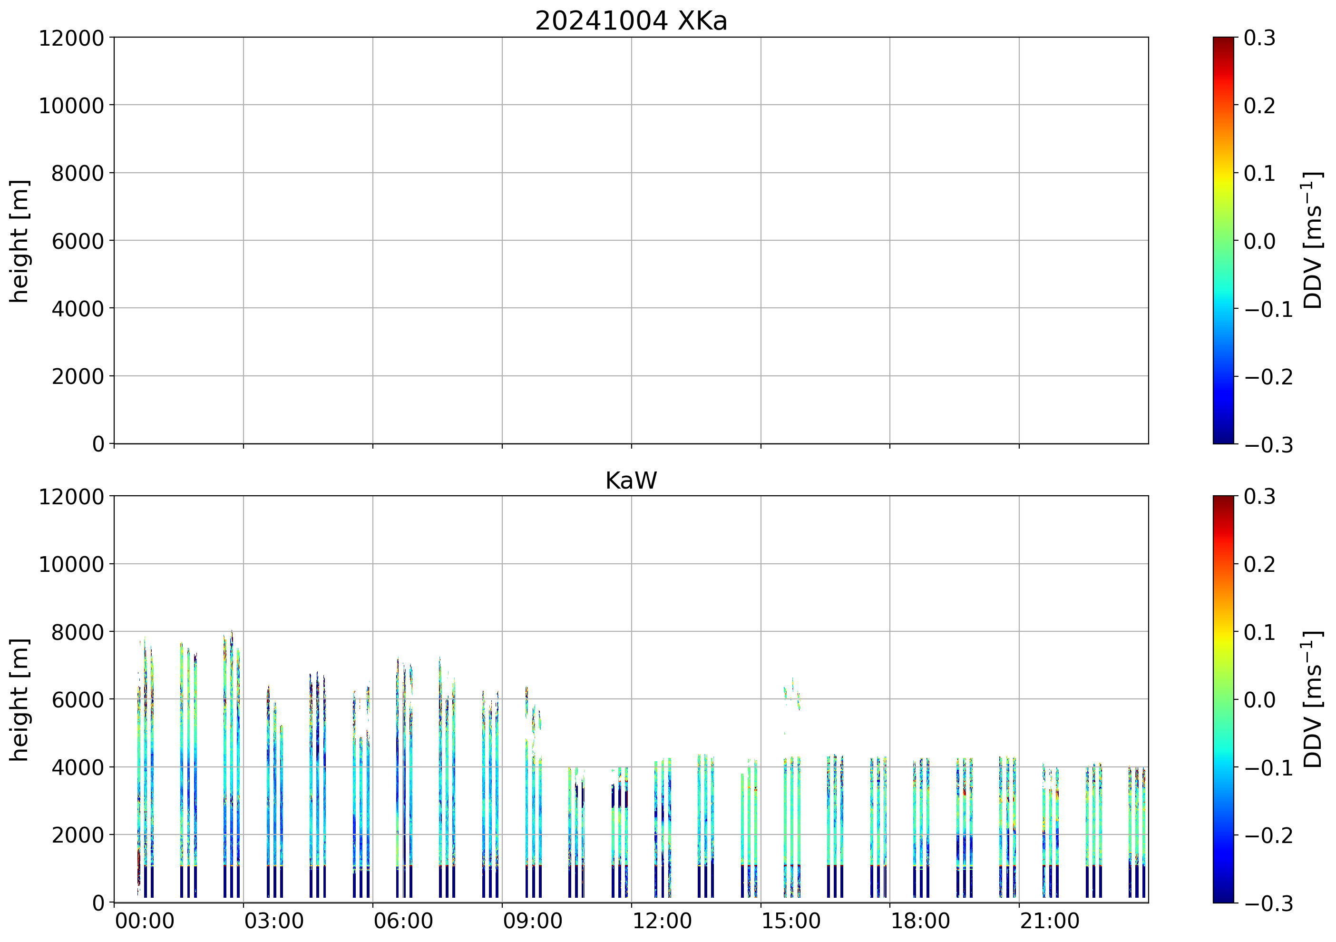
Task: Click the 03:00 time axis label
Action: point(274,922)
